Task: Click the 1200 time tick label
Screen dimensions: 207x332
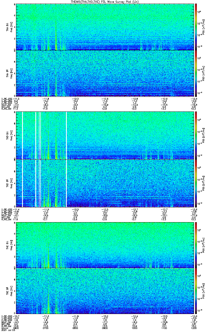Action: pyautogui.click(x=194, y=328)
